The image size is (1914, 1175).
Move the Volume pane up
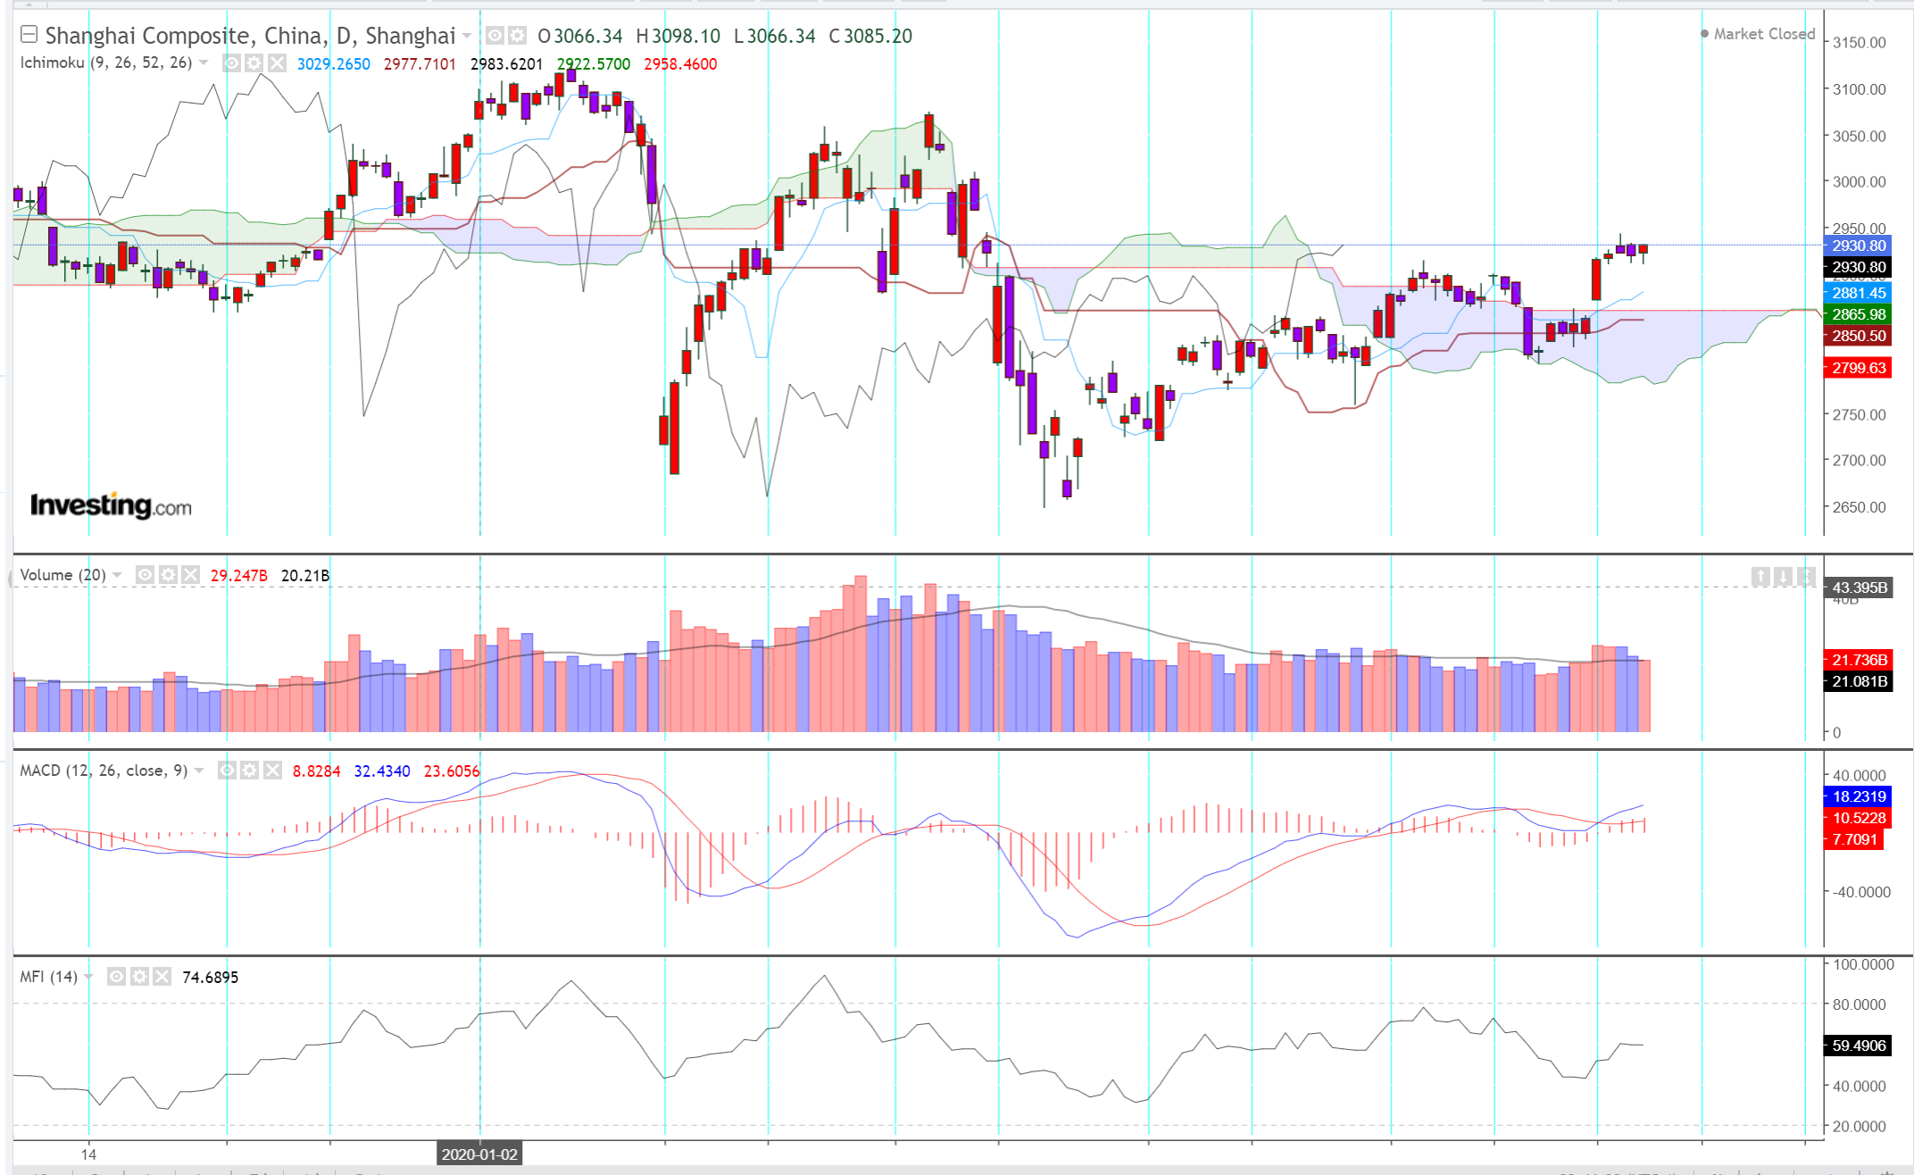1760,577
